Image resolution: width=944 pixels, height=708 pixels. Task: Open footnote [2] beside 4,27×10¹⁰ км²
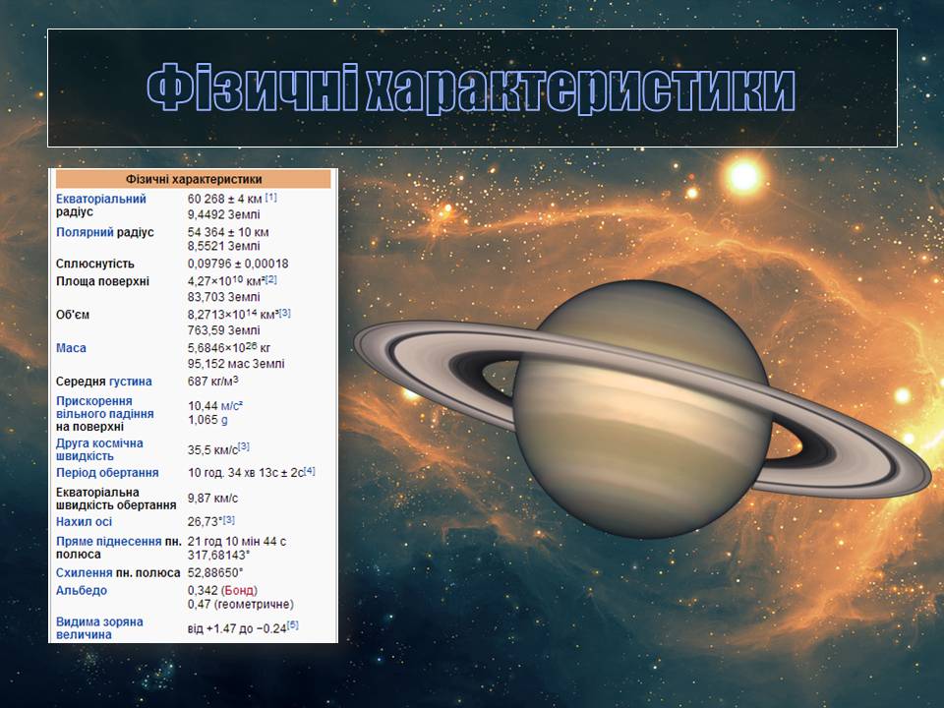271,279
